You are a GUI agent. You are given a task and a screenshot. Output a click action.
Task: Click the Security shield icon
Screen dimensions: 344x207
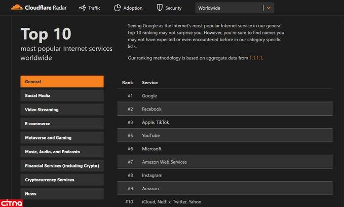click(x=160, y=8)
